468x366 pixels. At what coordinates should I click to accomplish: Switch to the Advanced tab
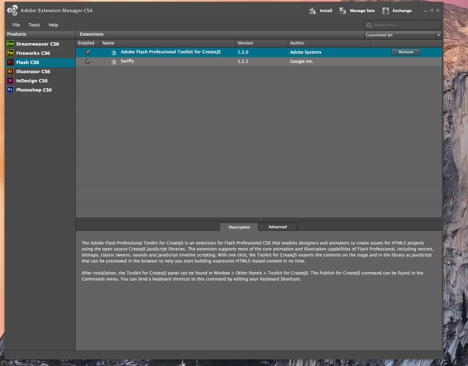coord(277,227)
